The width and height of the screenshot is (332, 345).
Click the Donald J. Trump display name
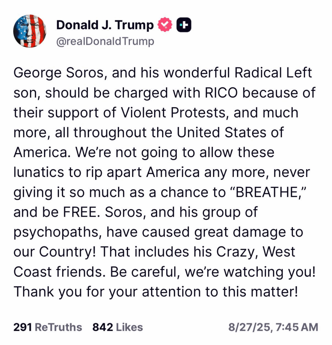[x=105, y=24]
